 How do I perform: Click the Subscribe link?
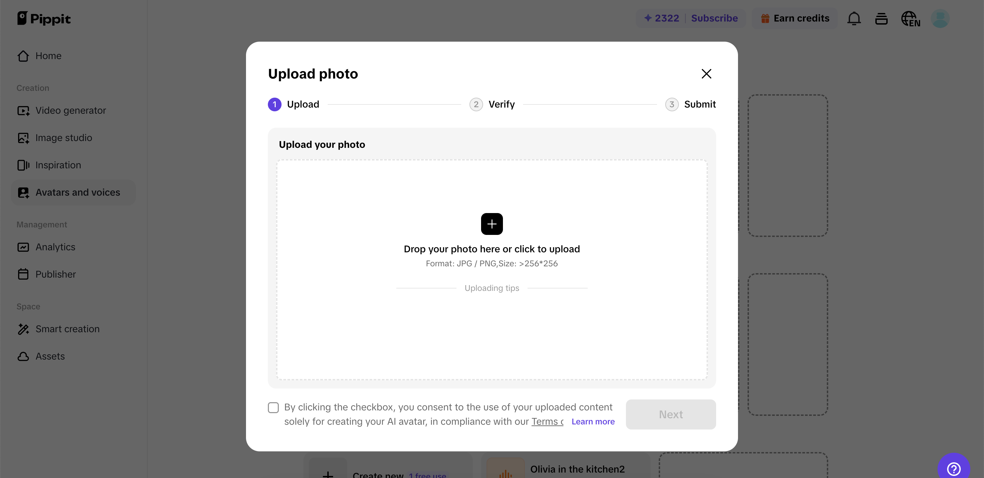[714, 18]
